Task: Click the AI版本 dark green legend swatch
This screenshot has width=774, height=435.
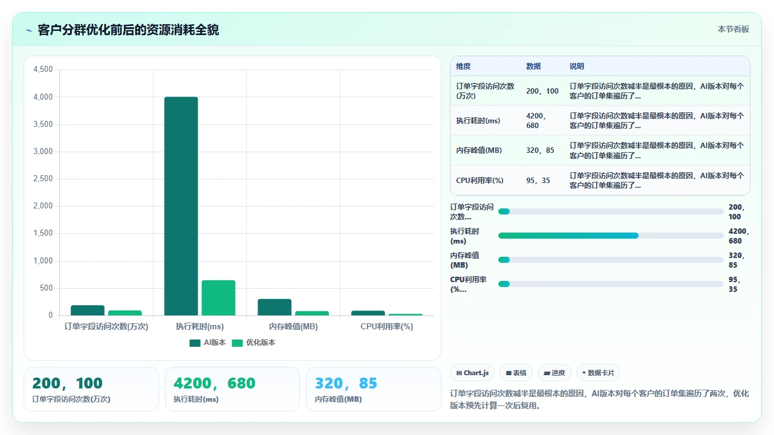Action: [x=195, y=343]
